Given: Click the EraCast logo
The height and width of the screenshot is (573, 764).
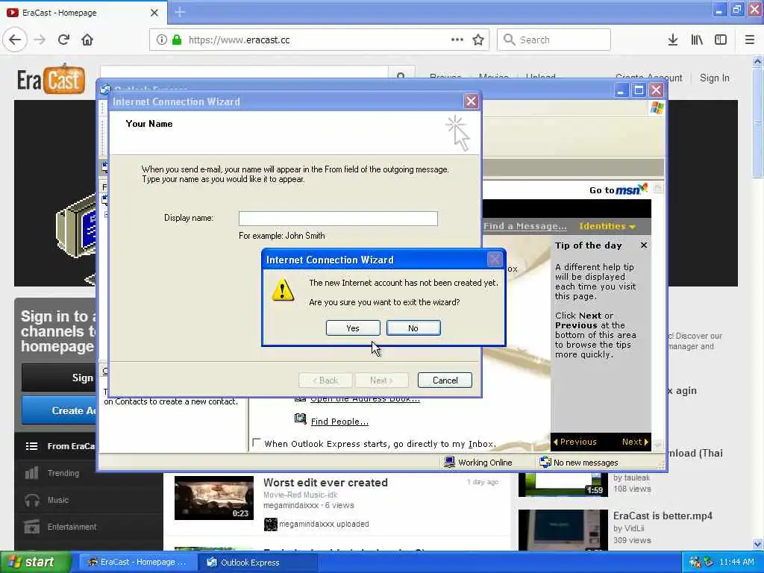Looking at the screenshot, I should (x=51, y=79).
